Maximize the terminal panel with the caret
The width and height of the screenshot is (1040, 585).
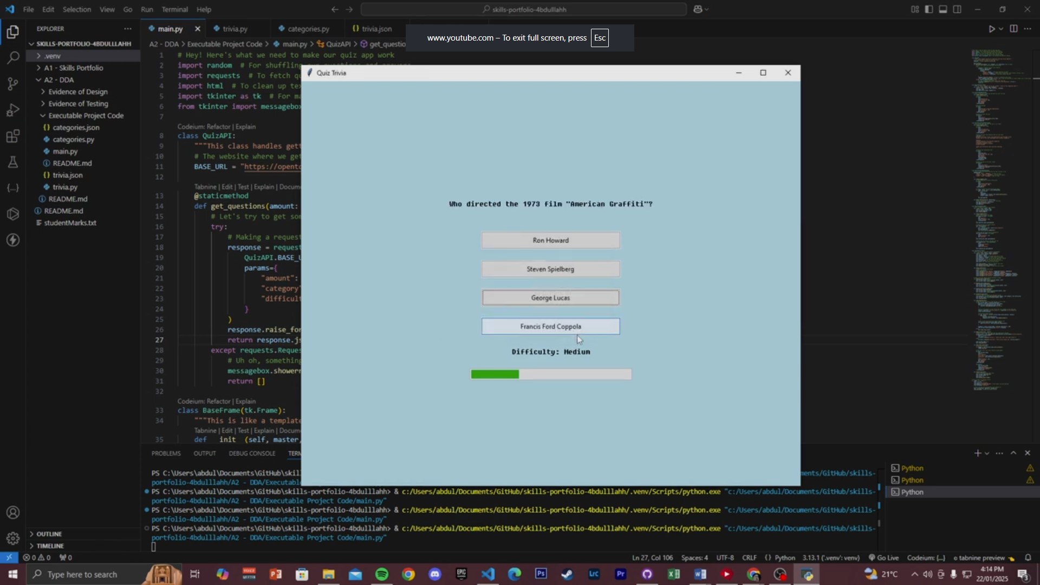coord(1013,453)
